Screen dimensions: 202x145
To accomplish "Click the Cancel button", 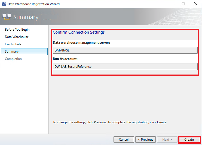I will 124,140.
